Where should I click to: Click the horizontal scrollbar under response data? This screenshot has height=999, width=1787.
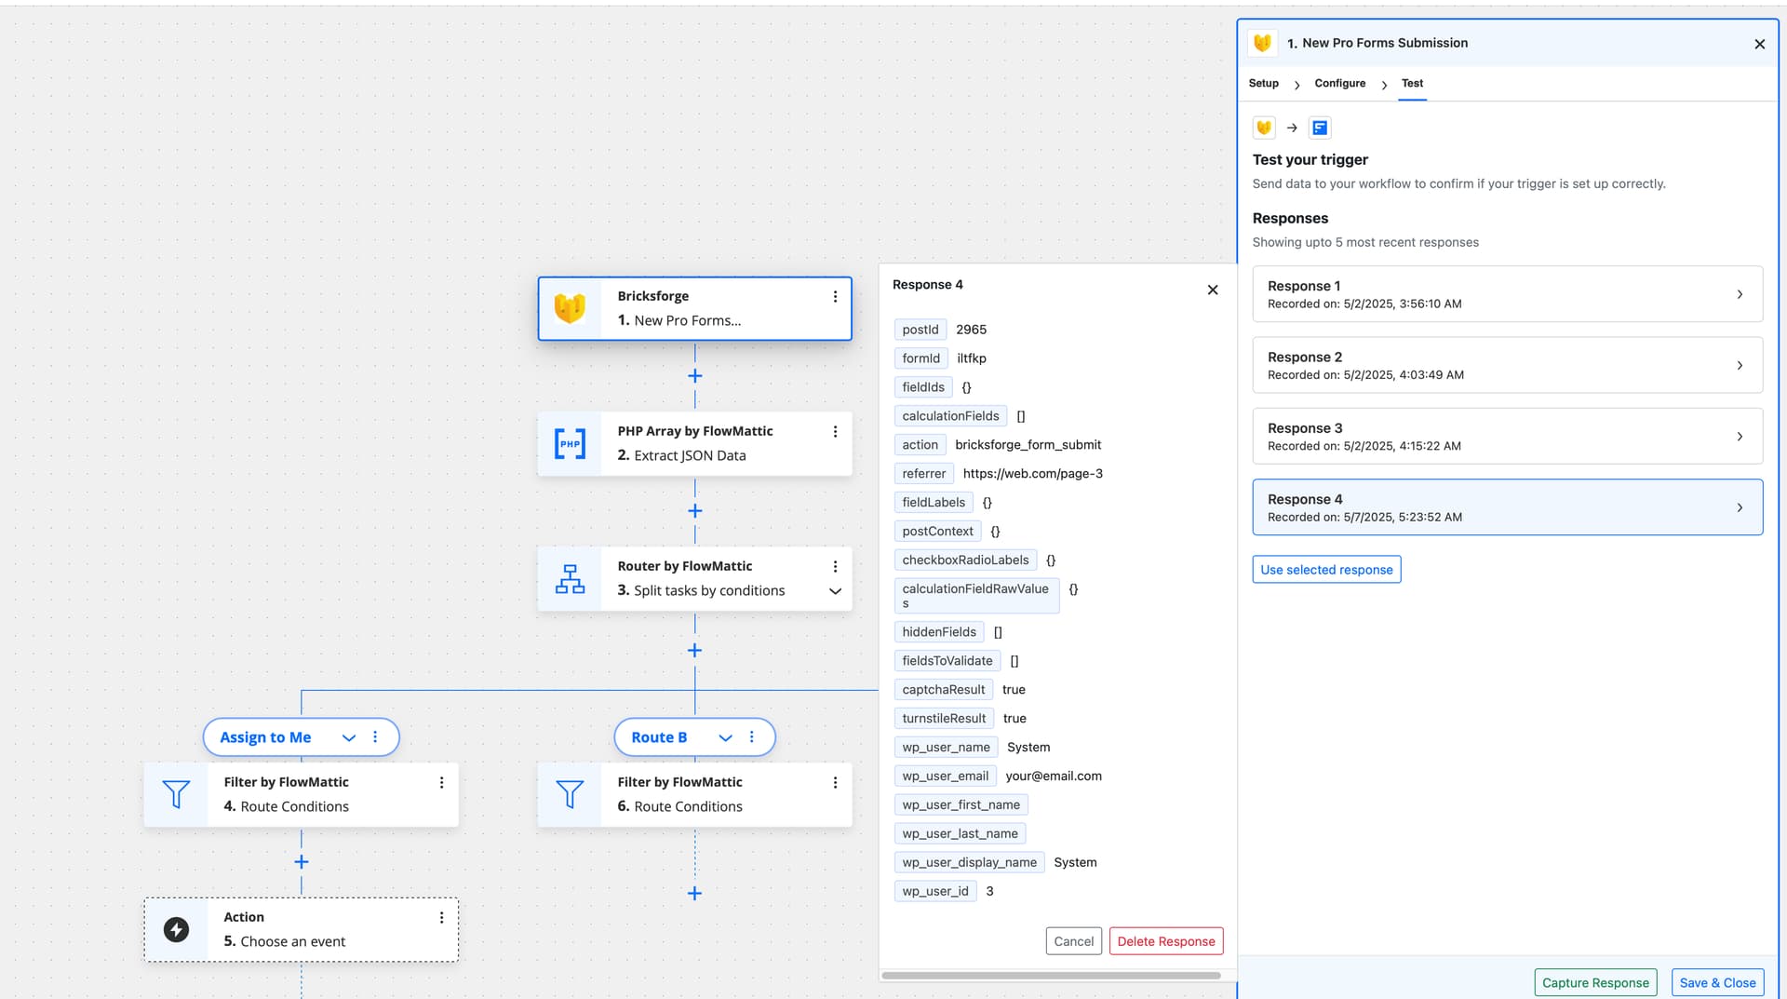(1051, 976)
